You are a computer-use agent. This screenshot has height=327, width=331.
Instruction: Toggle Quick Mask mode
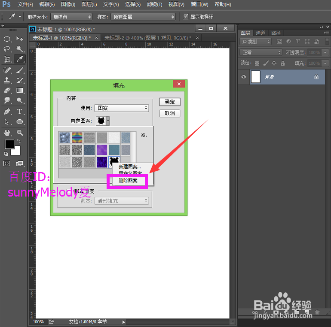[7, 163]
